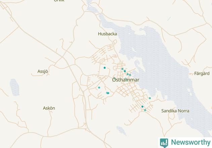Select the Husbacka place label
Image resolution: width=212 pixels, height=148 pixels.
click(108, 34)
